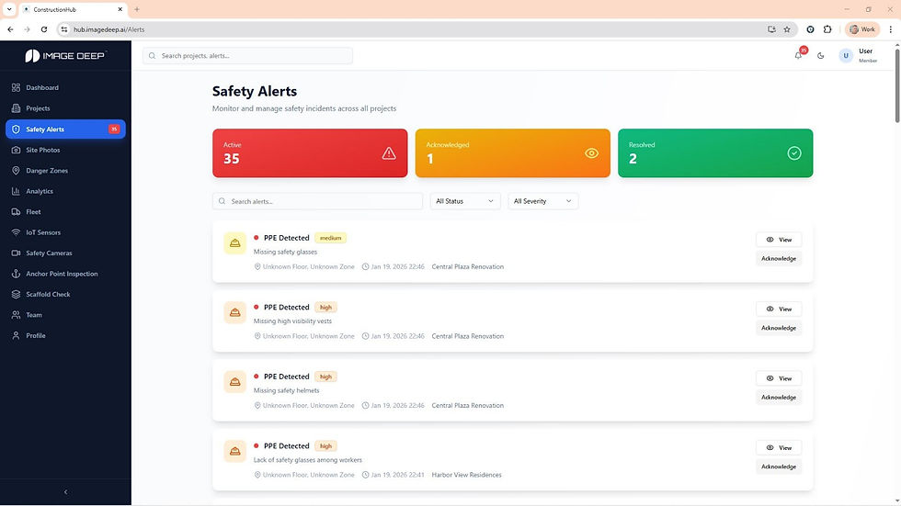
Task: Click the page vertical scrollbar
Action: 897,86
